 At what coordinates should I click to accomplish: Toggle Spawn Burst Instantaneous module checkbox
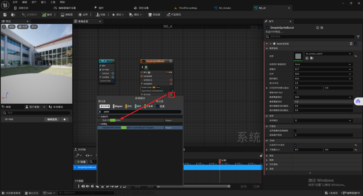[171, 91]
